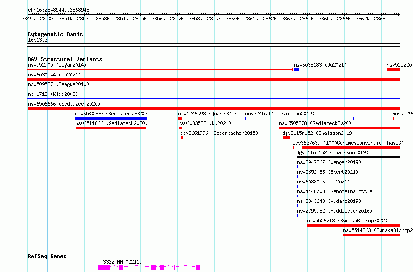Click the 16p13.3 band label
413x272 pixels.
(38, 40)
